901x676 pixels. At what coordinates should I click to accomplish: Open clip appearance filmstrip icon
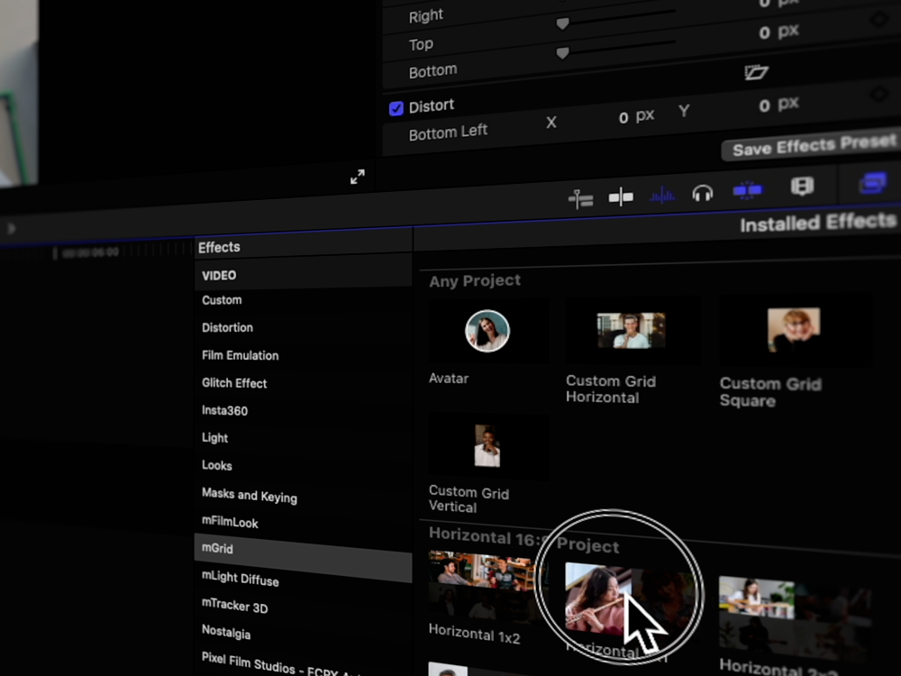[801, 187]
